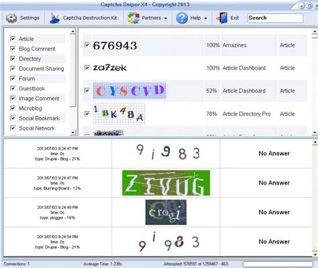Image resolution: width=318 pixels, height=268 pixels.
Task: Open Captcha Destruction Kit from toolbar
Action: (x=90, y=18)
